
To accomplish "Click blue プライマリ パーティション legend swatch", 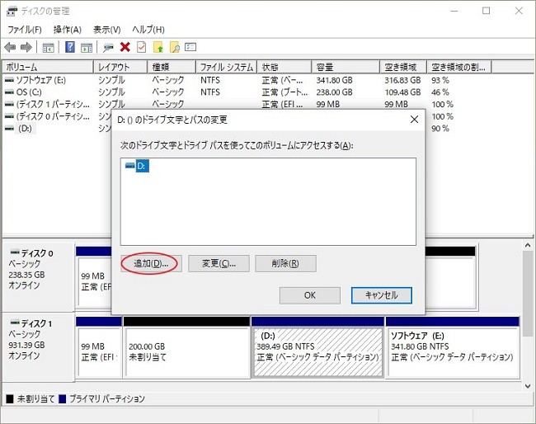I will [62, 398].
